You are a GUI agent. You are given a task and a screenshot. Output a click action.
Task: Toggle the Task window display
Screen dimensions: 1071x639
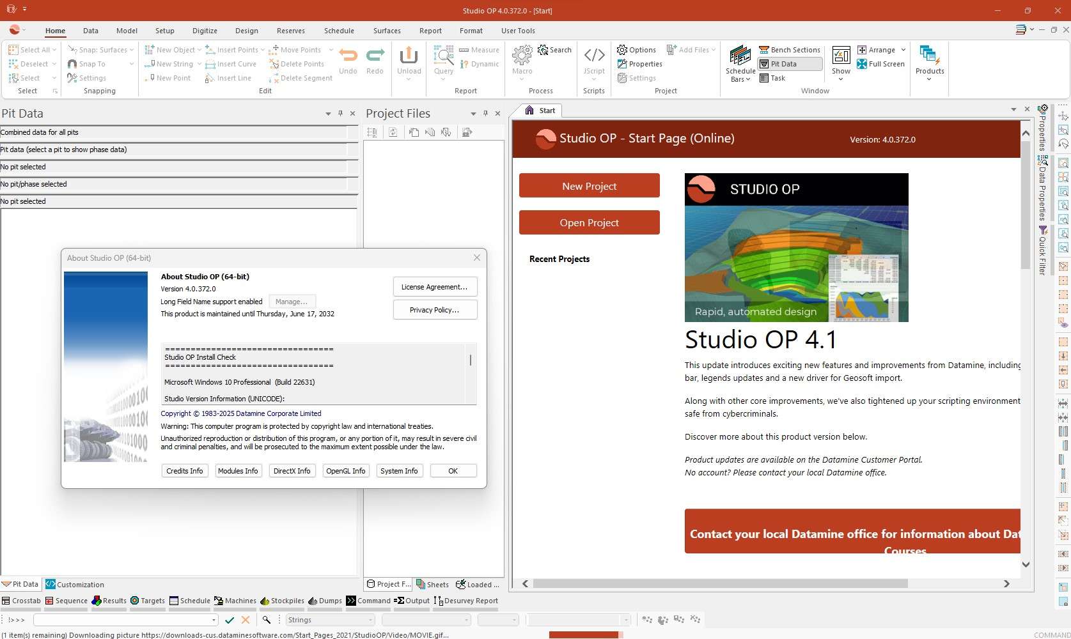pyautogui.click(x=772, y=78)
